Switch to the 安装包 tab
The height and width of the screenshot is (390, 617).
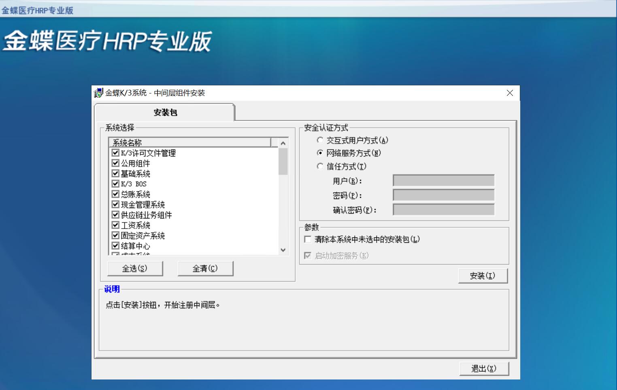pos(165,112)
